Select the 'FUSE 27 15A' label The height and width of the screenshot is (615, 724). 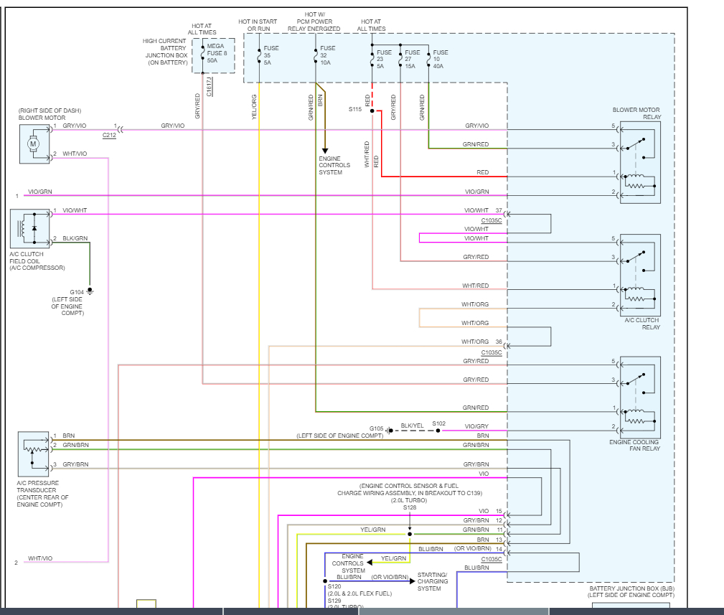click(x=413, y=59)
